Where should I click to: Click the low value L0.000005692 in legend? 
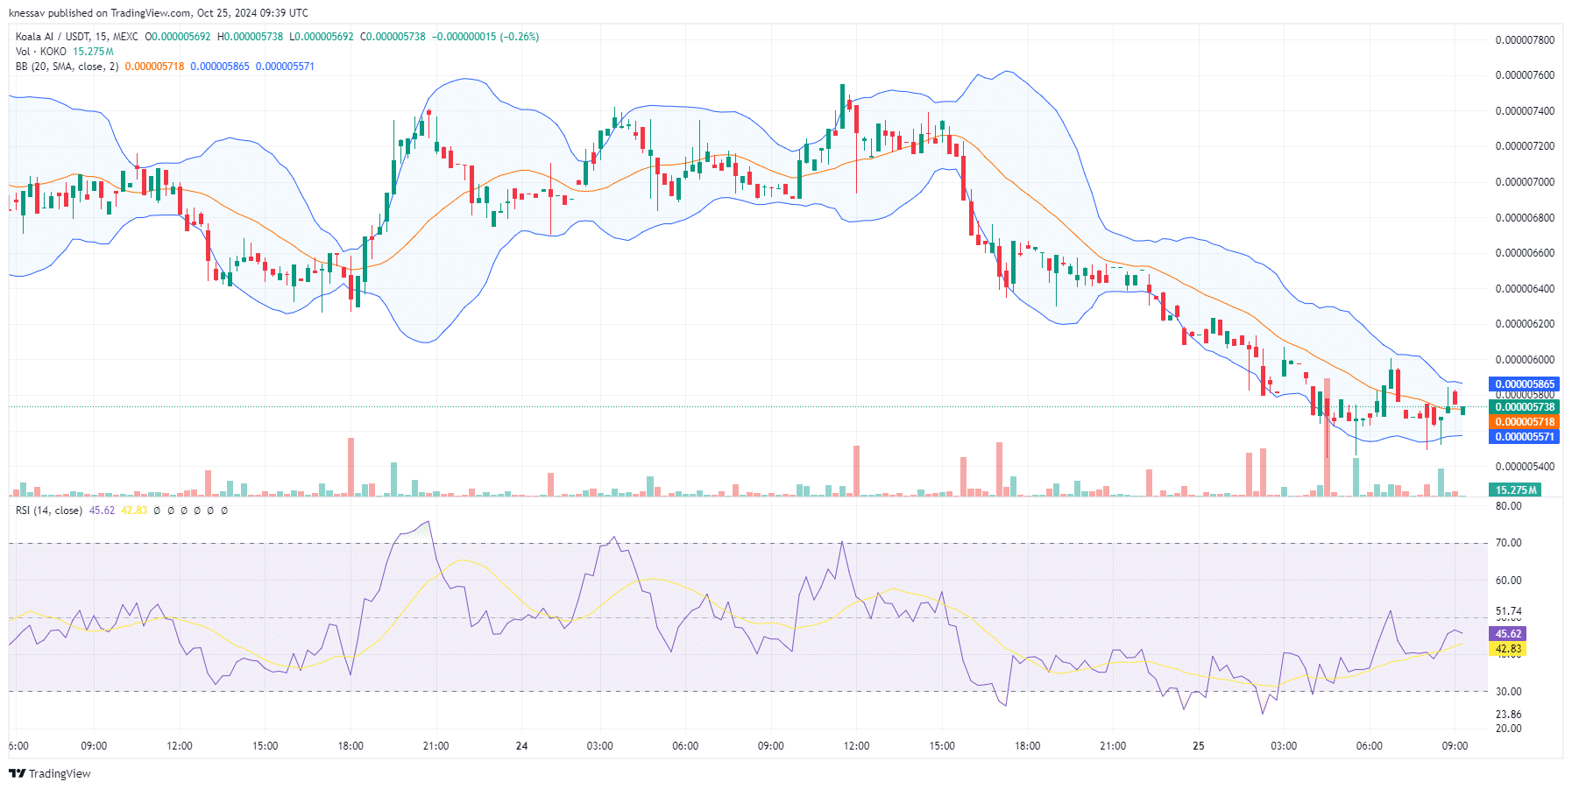322,37
